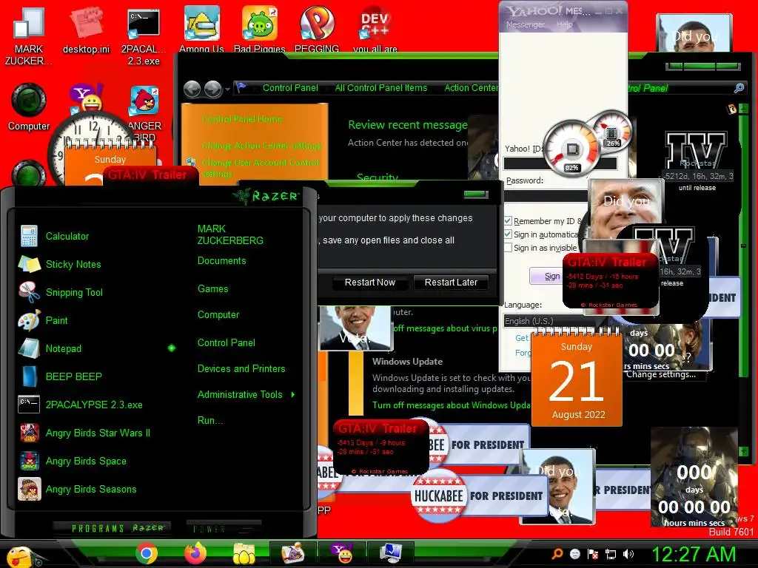Launch Angry Birds Star Wars II
Screen dimensions: 758x568
[x=98, y=433]
